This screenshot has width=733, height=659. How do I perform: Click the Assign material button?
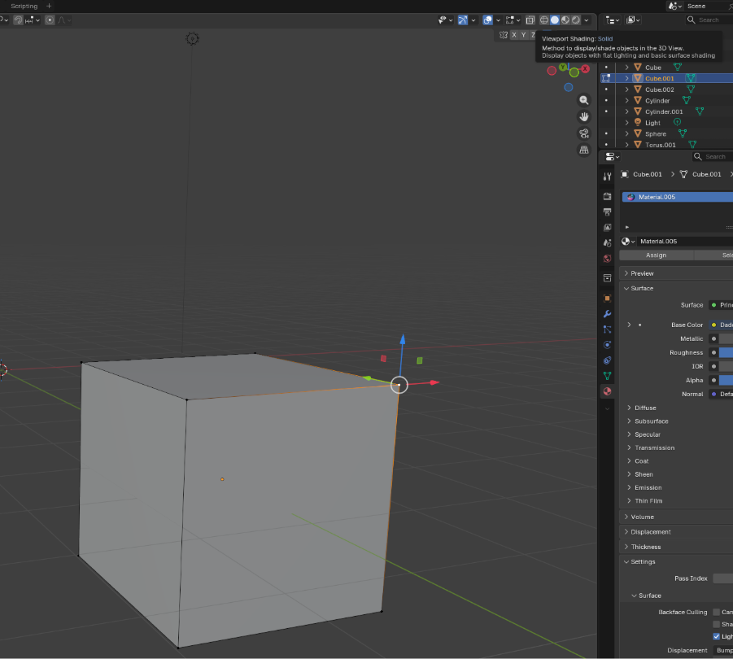coord(656,255)
